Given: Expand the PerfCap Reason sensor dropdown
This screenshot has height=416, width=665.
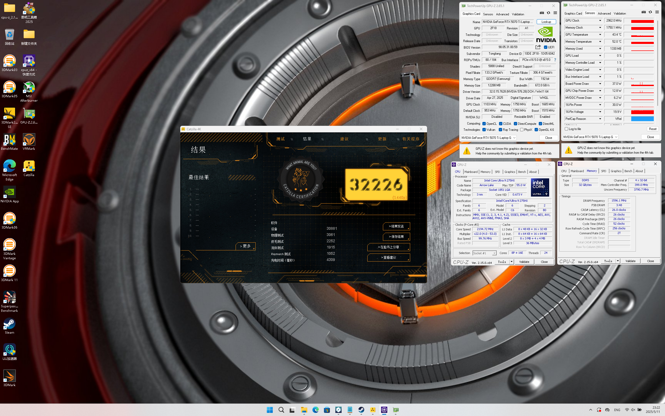Looking at the screenshot, I should pos(600,119).
